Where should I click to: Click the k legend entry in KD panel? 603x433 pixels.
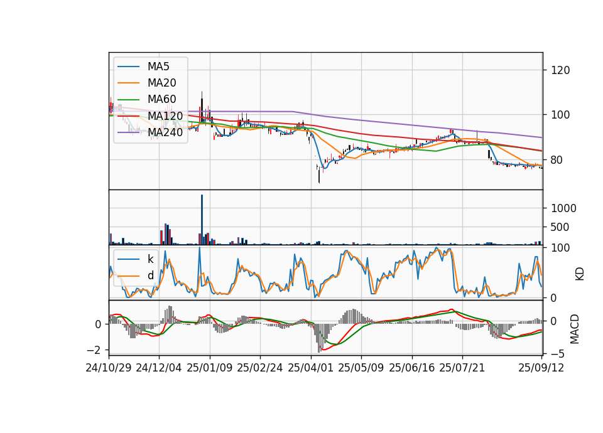(136, 259)
